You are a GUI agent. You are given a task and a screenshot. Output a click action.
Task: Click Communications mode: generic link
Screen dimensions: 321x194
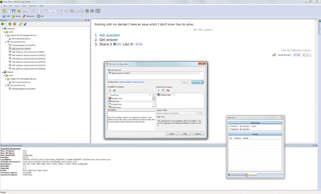132,82
